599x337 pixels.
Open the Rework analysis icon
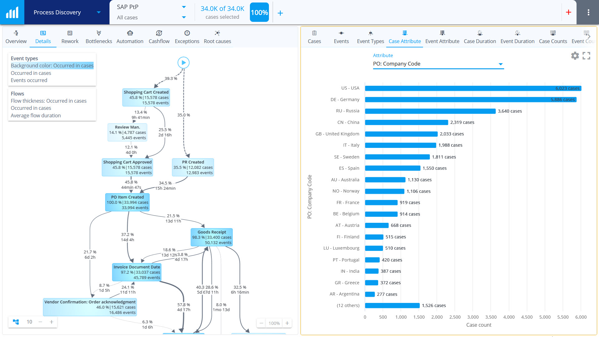click(x=70, y=33)
